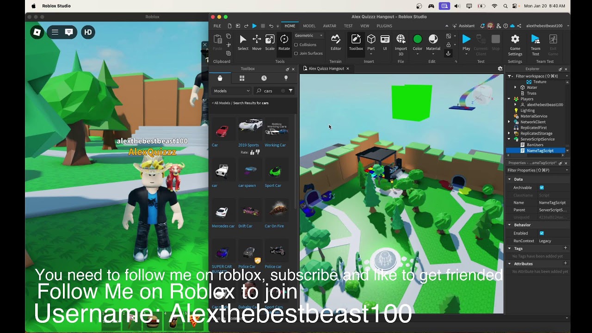Viewport: 592px width, 333px height.
Task: Uncheck the Enabled property checkbox
Action: [x=542, y=233]
